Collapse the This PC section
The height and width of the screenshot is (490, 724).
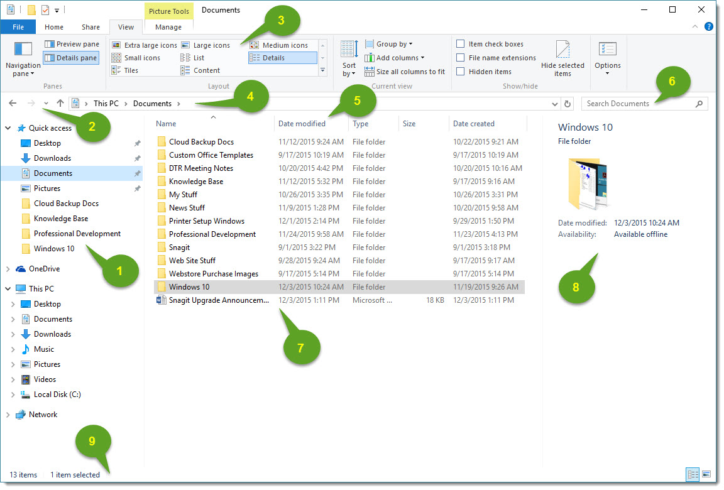click(8, 288)
